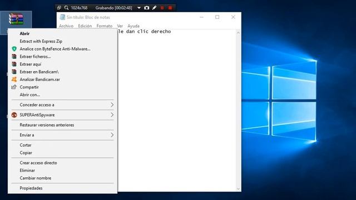Click the share icon beside Compartir
The height and width of the screenshot is (200, 356).
click(x=14, y=87)
